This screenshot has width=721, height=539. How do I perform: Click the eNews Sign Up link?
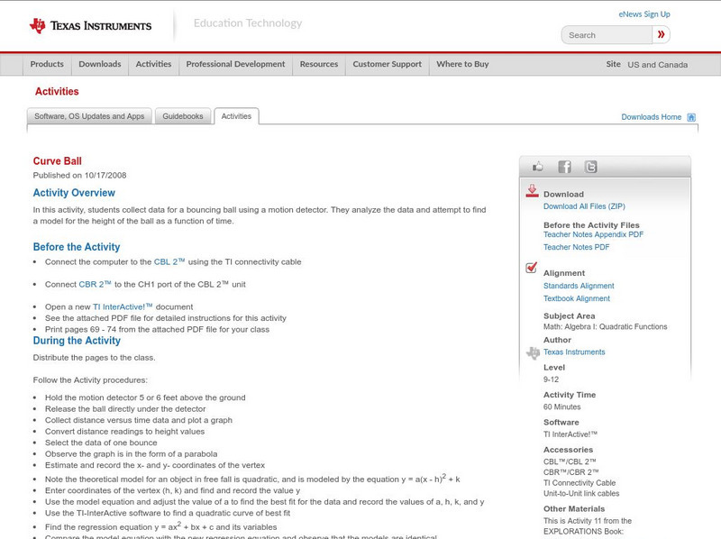pos(644,14)
